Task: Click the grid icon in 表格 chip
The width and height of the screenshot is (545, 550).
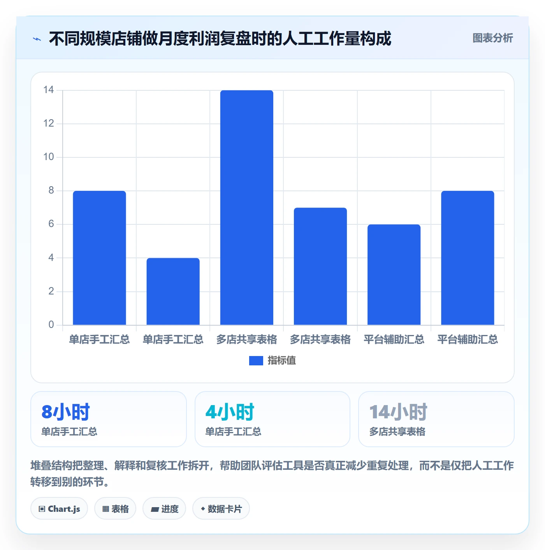Action: (x=105, y=509)
